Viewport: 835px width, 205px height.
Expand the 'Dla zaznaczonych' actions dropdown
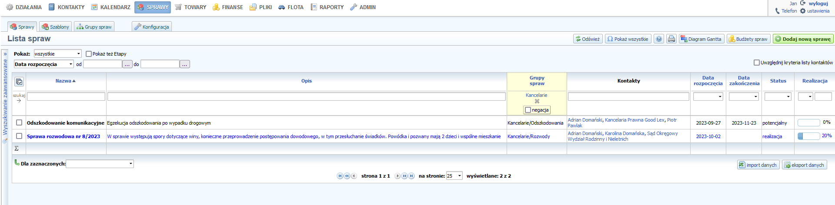click(x=100, y=164)
